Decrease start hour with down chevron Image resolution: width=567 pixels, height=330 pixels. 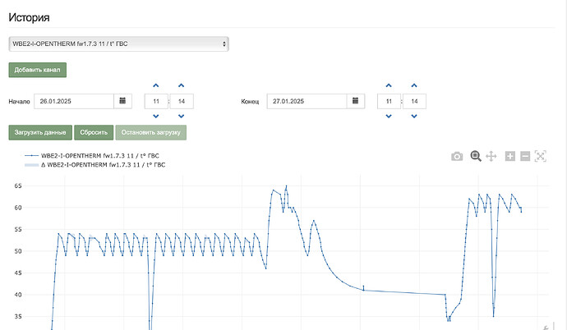pos(156,117)
